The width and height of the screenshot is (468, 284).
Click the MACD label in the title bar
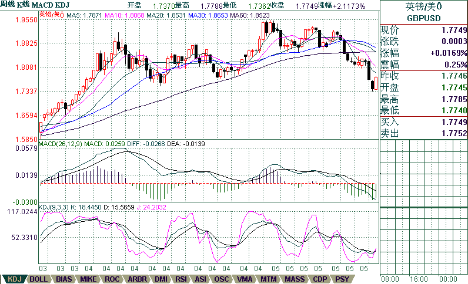42,5
